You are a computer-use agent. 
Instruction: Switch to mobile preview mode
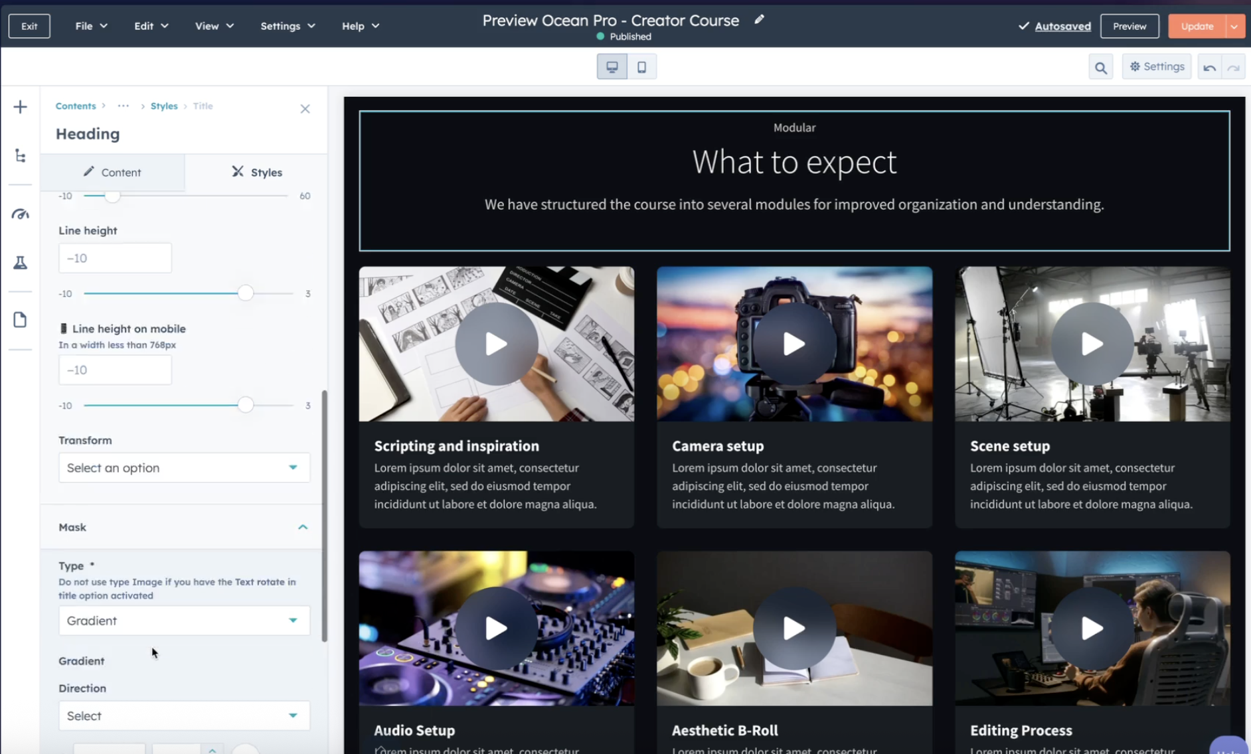point(641,67)
